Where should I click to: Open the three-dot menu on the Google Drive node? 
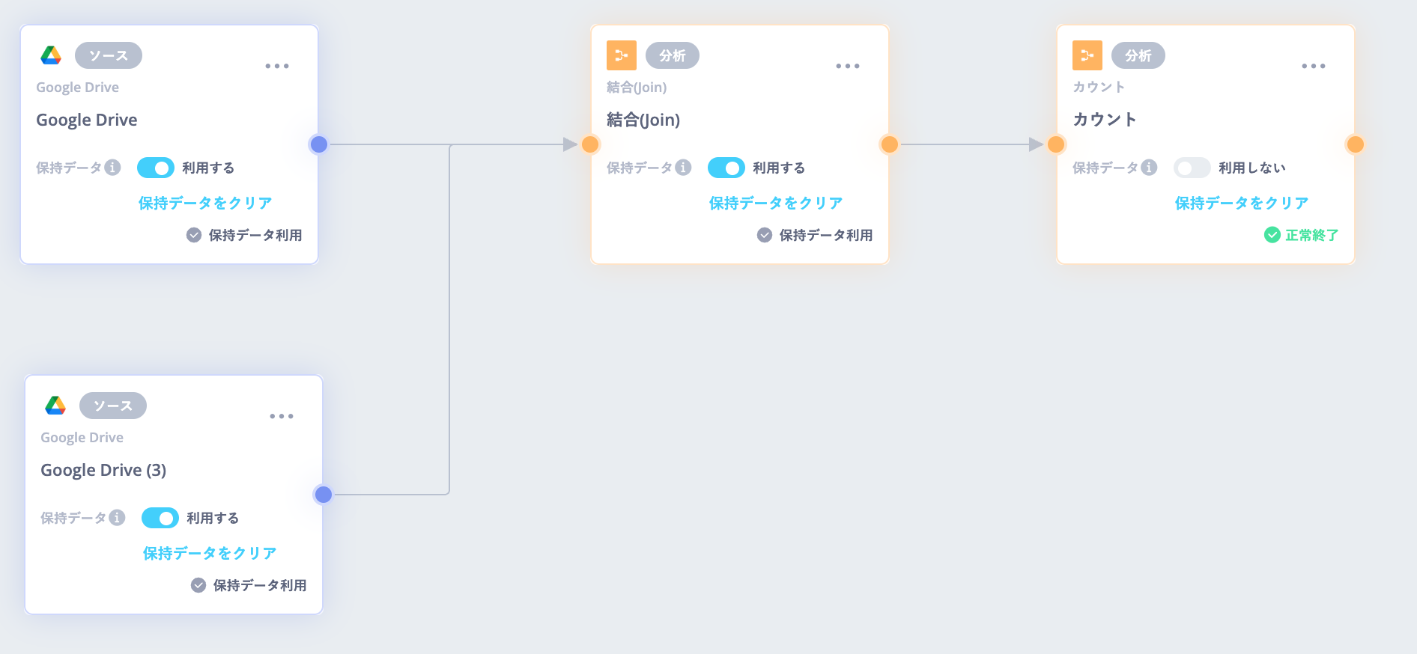[277, 66]
